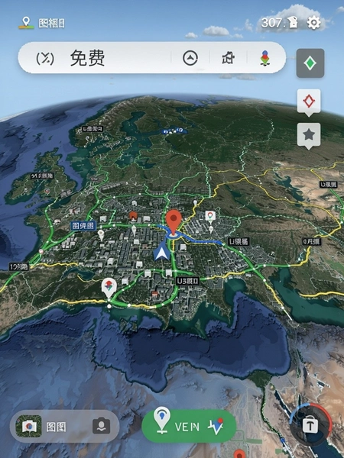Tap the white multicolor pin near coast

pyautogui.click(x=109, y=288)
